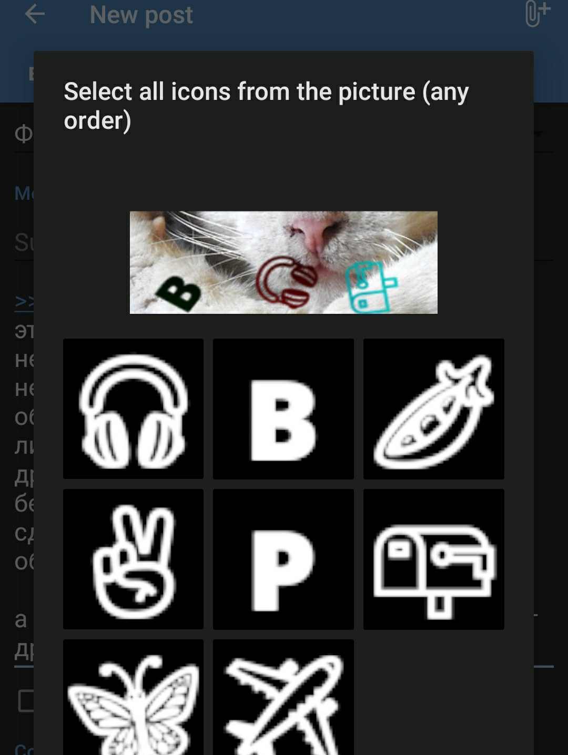Open the blue link at bottom-left edge

pos(24,749)
